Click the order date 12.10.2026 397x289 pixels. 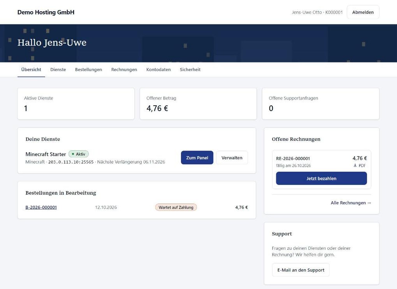click(106, 207)
